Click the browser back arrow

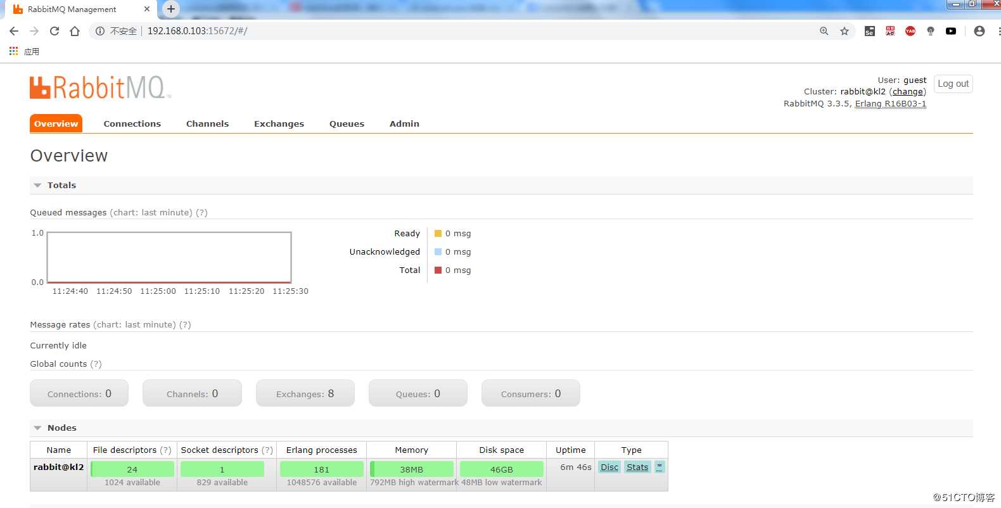pos(14,31)
